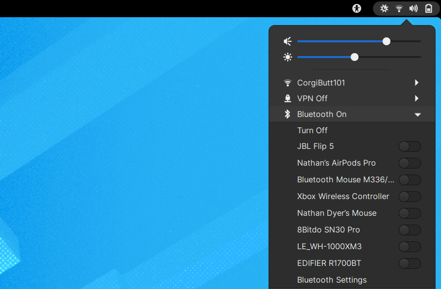
Task: Open the VPN Off menu entry
Action: tap(352, 98)
